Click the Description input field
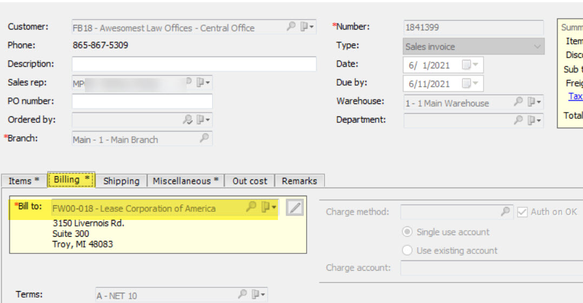This screenshot has width=583, height=303. [x=194, y=64]
